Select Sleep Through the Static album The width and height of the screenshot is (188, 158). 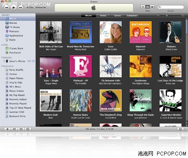[141, 100]
